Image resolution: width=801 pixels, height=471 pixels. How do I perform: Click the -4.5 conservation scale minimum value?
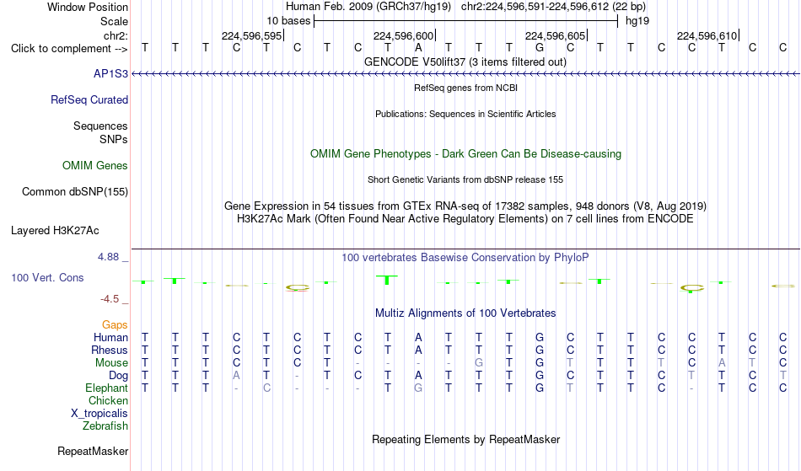click(110, 299)
